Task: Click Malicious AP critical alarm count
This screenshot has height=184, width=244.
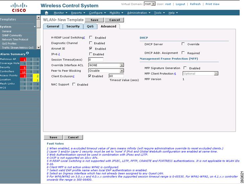Action: point(23,59)
